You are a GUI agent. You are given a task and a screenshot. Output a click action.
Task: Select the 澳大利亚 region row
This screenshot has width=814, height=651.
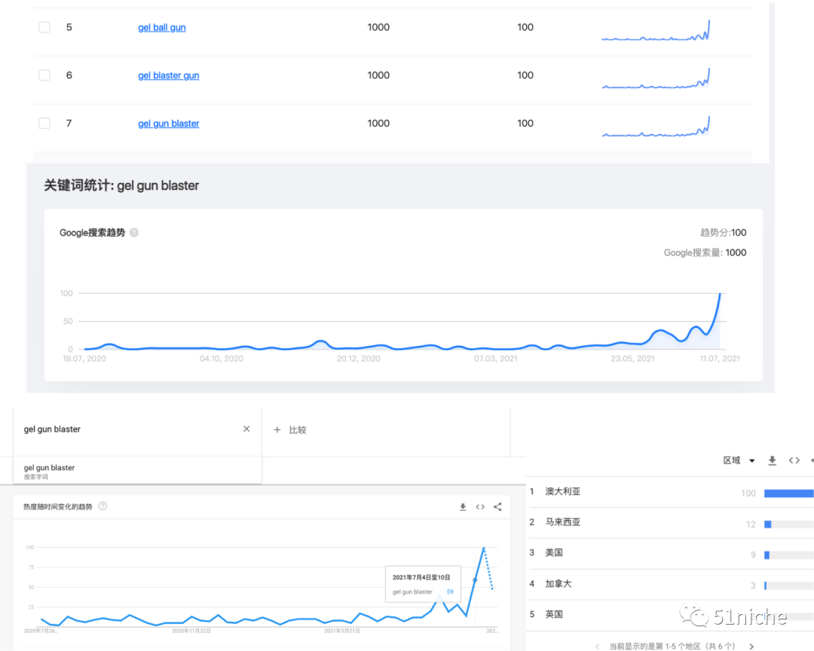pyautogui.click(x=670, y=492)
